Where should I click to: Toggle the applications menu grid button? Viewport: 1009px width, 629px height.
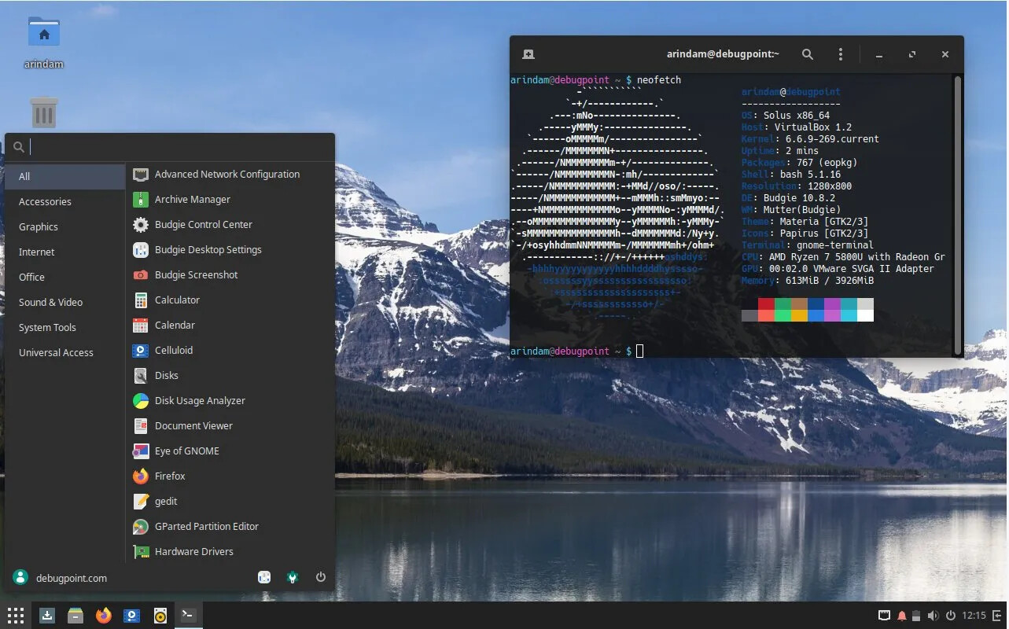[x=16, y=616]
